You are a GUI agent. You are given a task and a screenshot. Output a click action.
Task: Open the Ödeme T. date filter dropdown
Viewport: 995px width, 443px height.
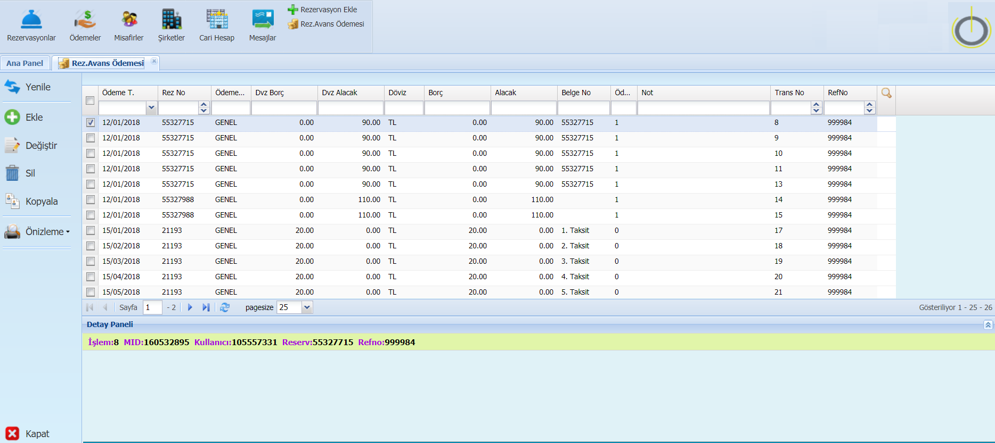[x=151, y=108]
